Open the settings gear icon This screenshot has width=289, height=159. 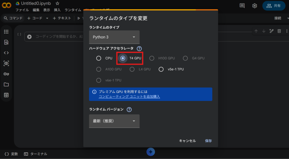click(255, 6)
